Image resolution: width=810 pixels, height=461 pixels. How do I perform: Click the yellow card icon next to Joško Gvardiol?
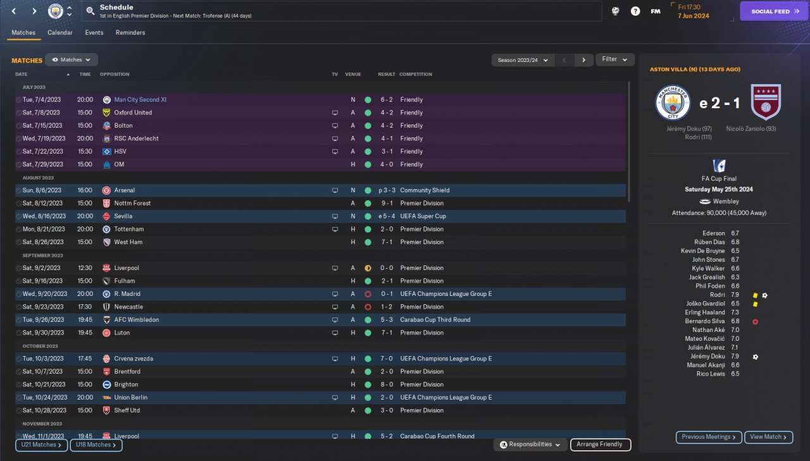point(755,304)
